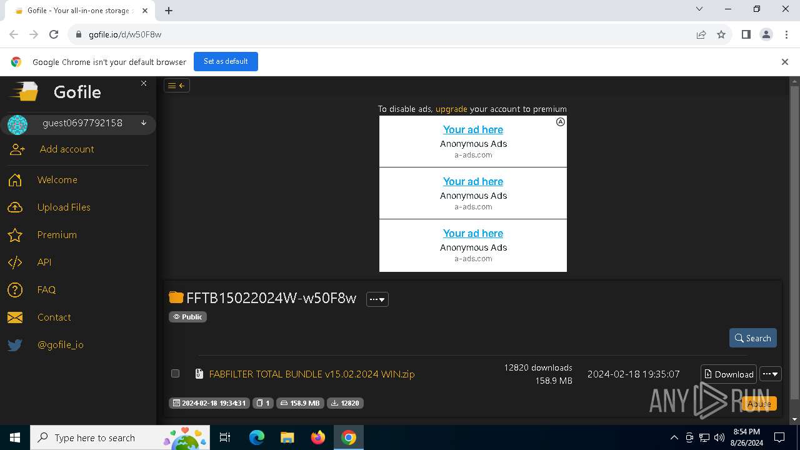800x450 pixels.
Task: Open the Chrome profile avatar icon
Action: (766, 34)
